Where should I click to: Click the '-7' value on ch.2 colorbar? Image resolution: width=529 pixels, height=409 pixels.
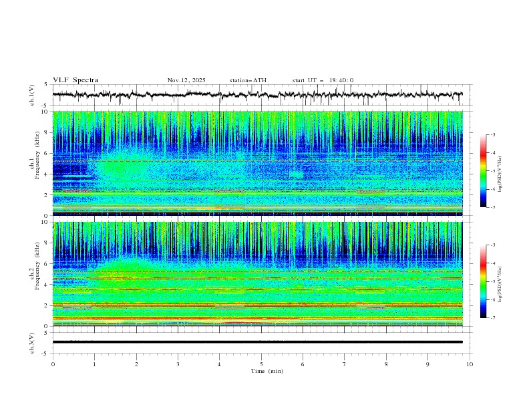[492, 317]
